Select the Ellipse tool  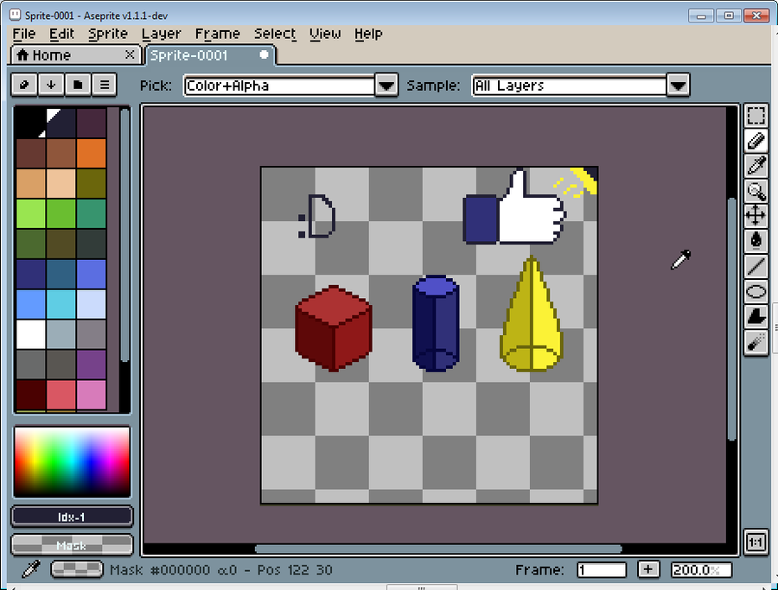[756, 291]
